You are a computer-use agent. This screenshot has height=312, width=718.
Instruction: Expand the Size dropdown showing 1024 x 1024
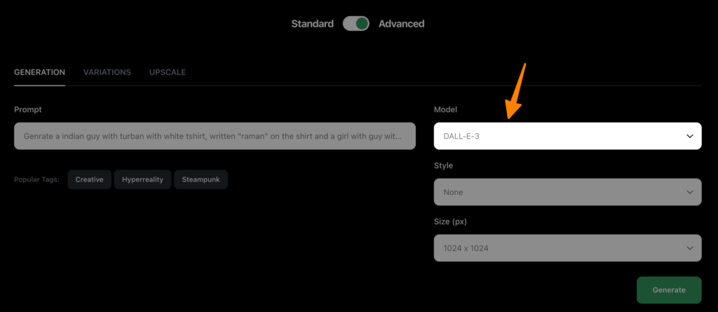(x=561, y=248)
